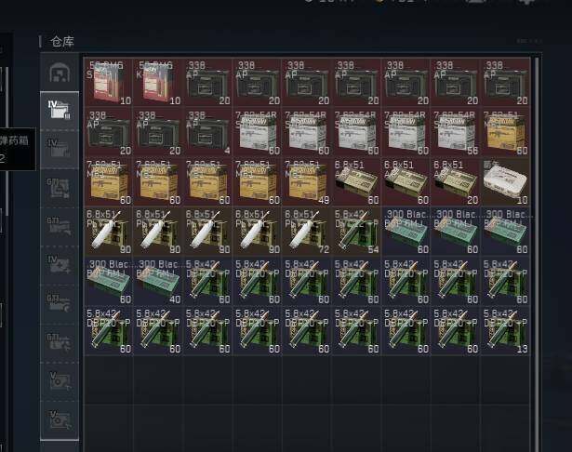Pick the 5.8x42 stack with count 54
The height and width of the screenshot is (452, 572).
[x=356, y=231]
